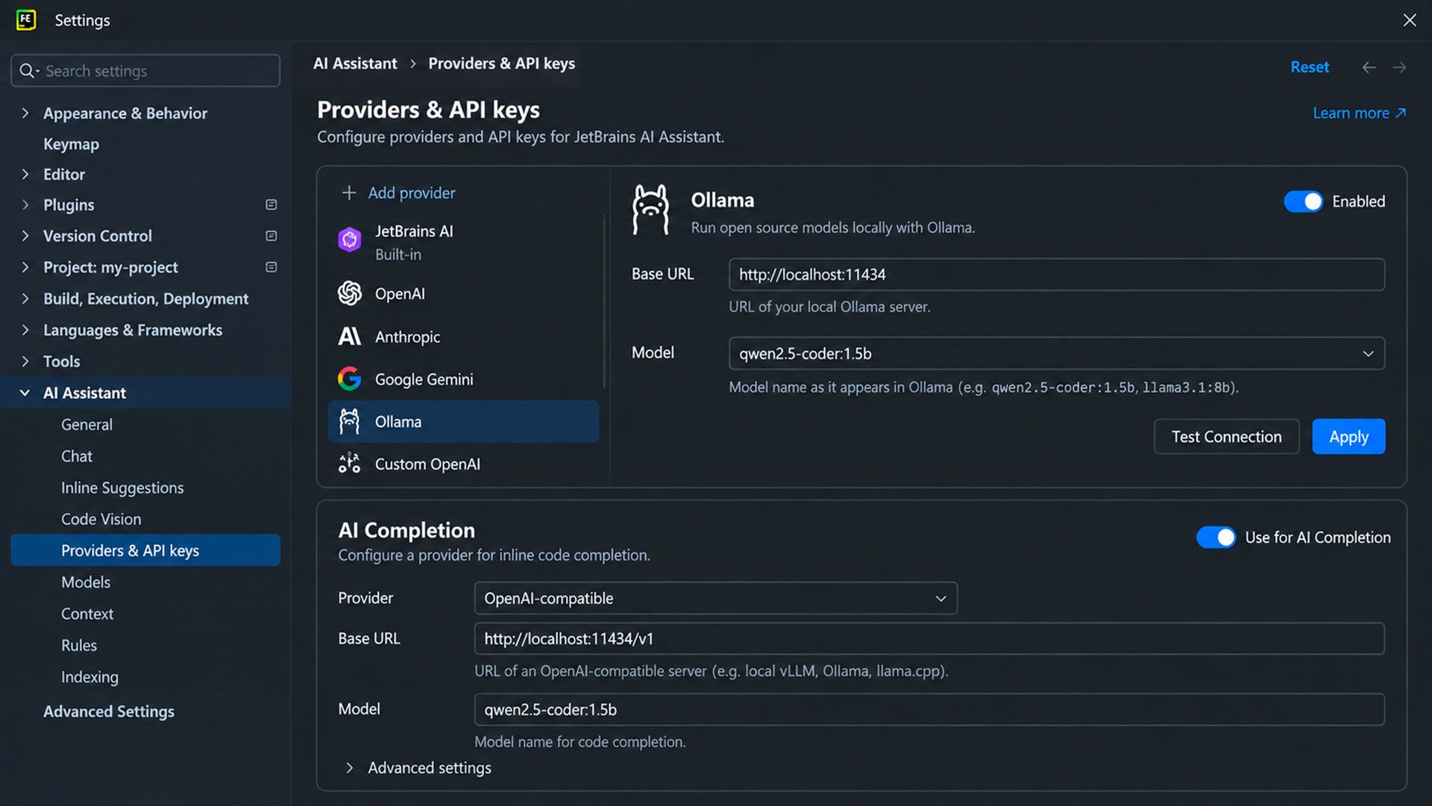1432x806 pixels.
Task: Click Add provider
Action: [x=411, y=192]
